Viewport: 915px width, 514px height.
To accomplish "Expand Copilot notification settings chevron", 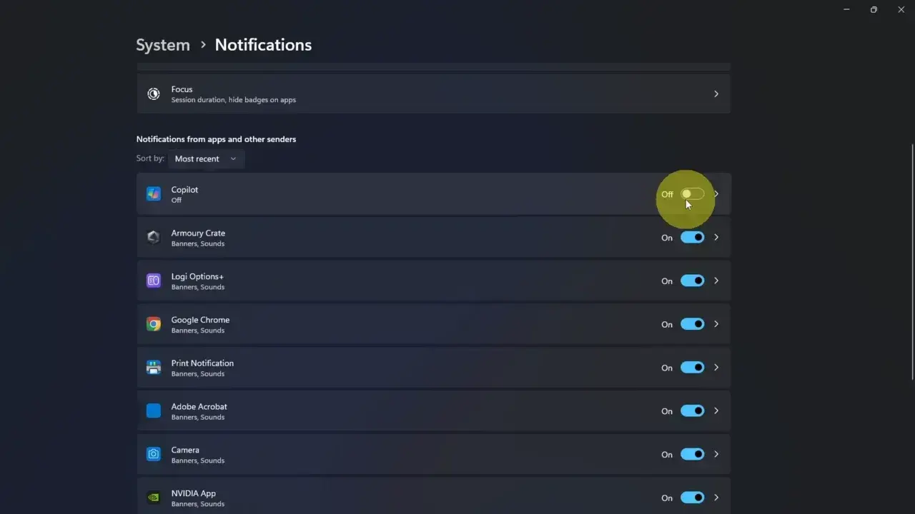I will click(716, 194).
